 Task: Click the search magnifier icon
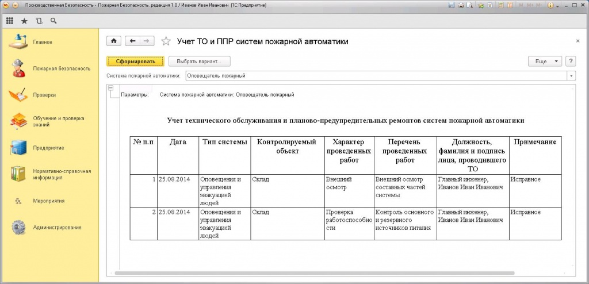53,21
